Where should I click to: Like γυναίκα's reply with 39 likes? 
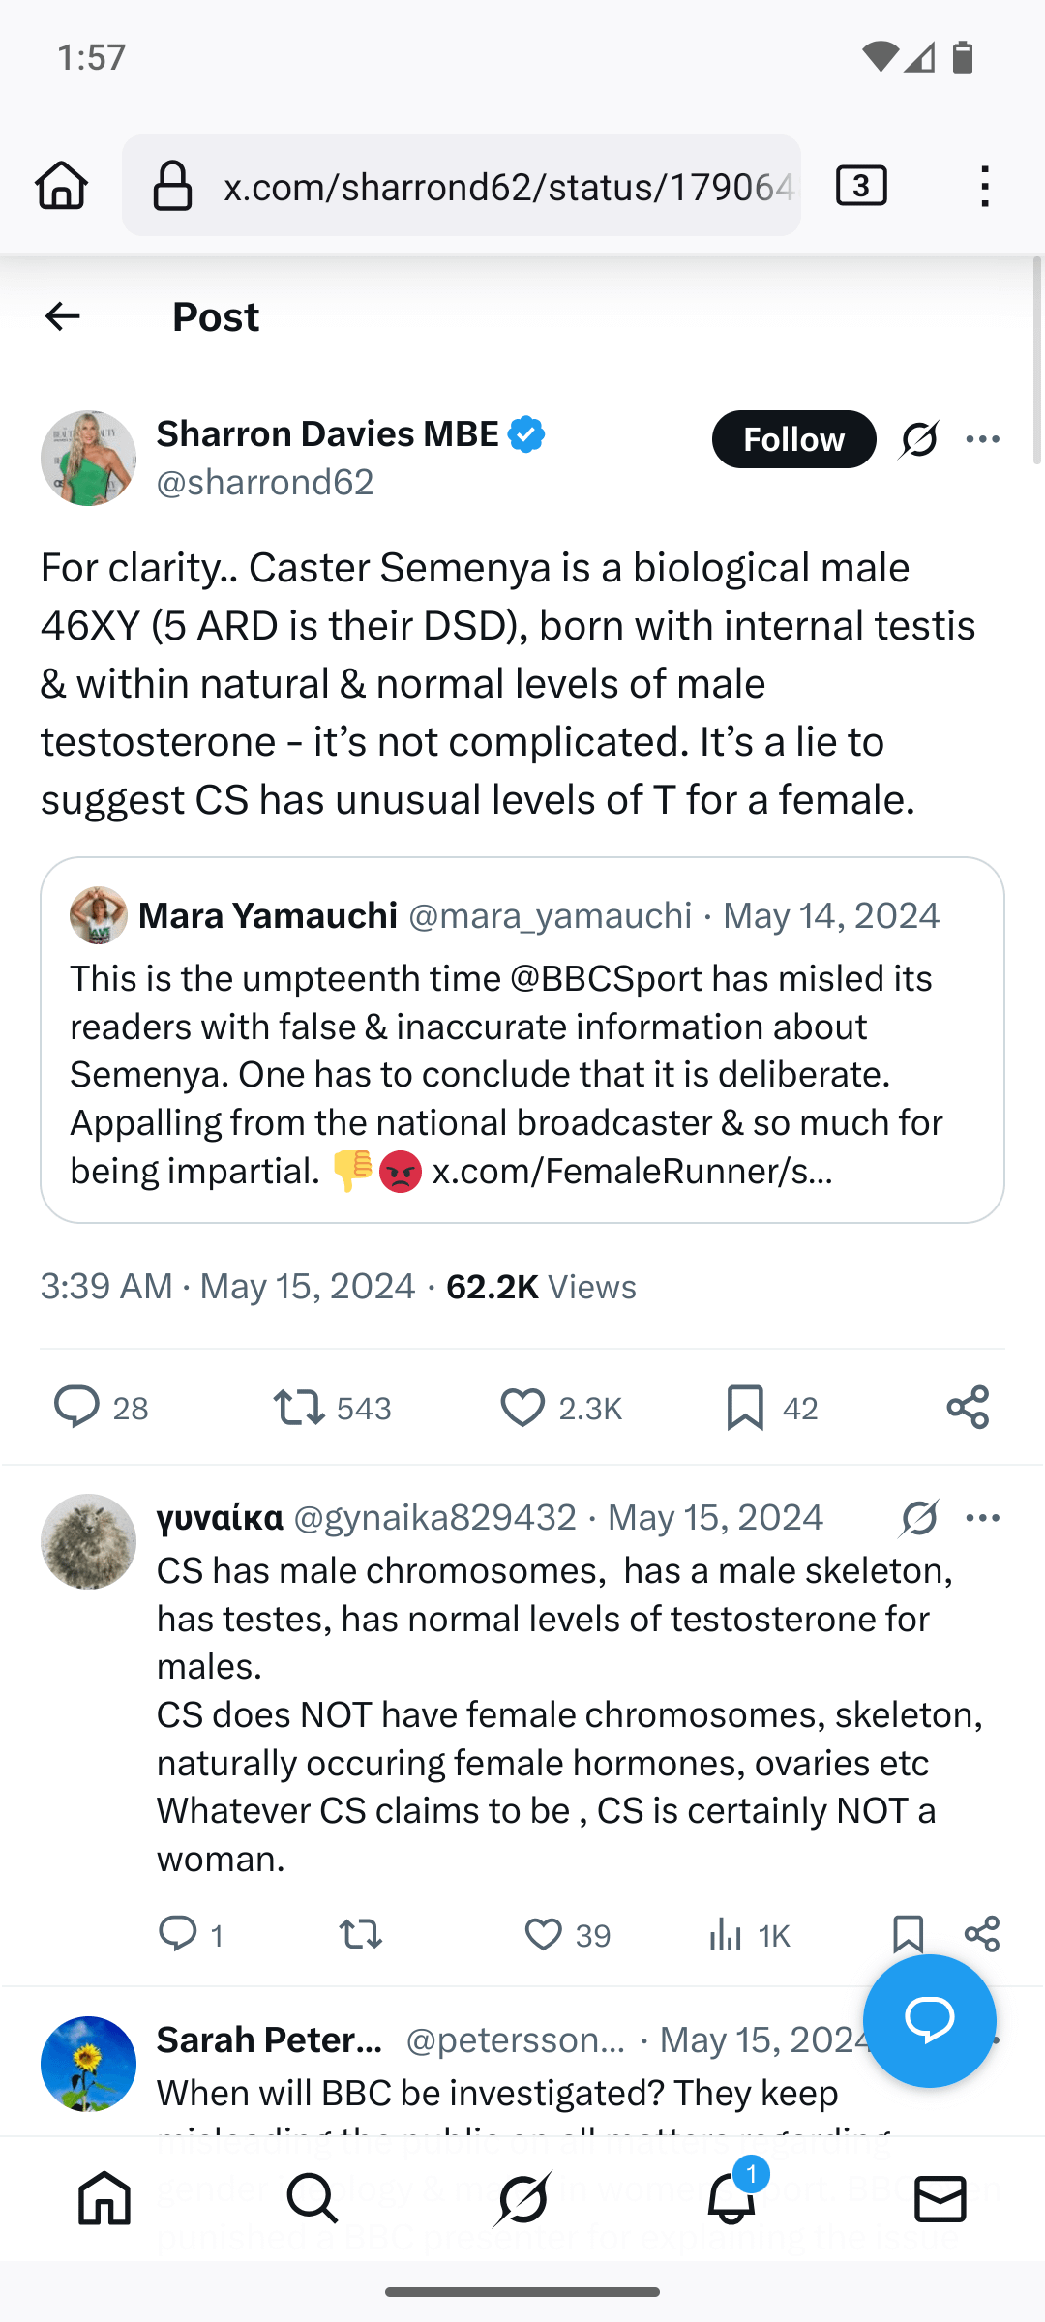[544, 1935]
